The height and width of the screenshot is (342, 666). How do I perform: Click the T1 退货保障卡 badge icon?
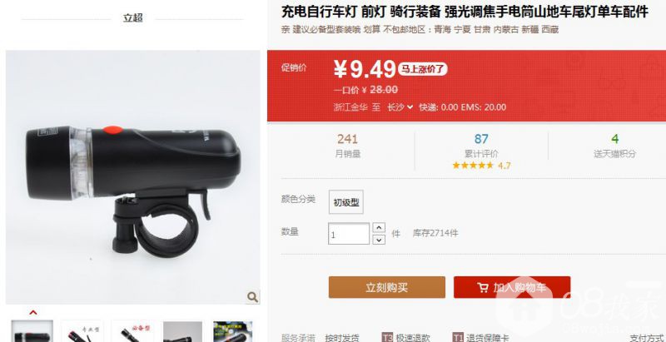tap(457, 338)
